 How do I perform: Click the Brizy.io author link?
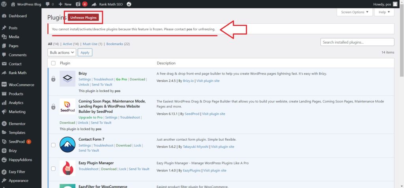[188, 81]
